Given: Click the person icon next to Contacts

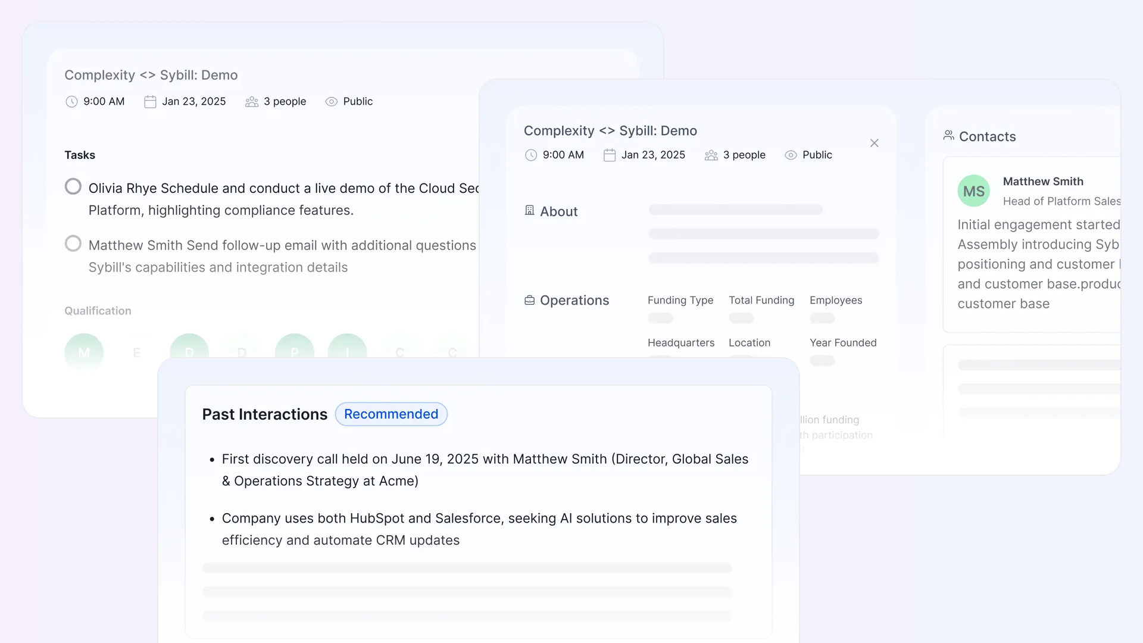Looking at the screenshot, I should pyautogui.click(x=948, y=136).
